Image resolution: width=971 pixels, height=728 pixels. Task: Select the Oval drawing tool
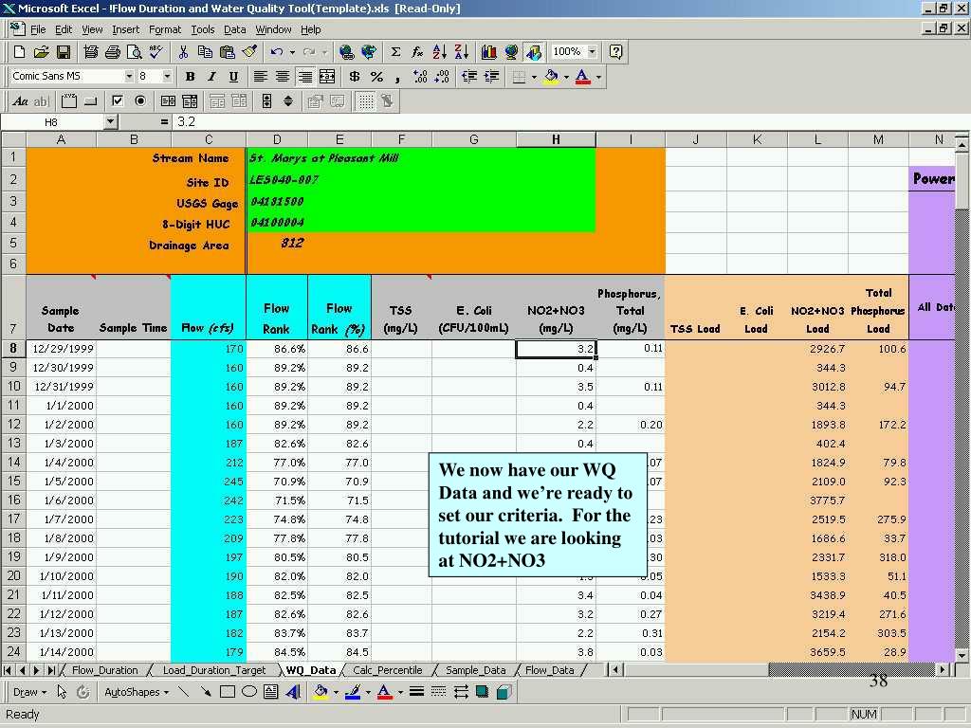point(249,692)
